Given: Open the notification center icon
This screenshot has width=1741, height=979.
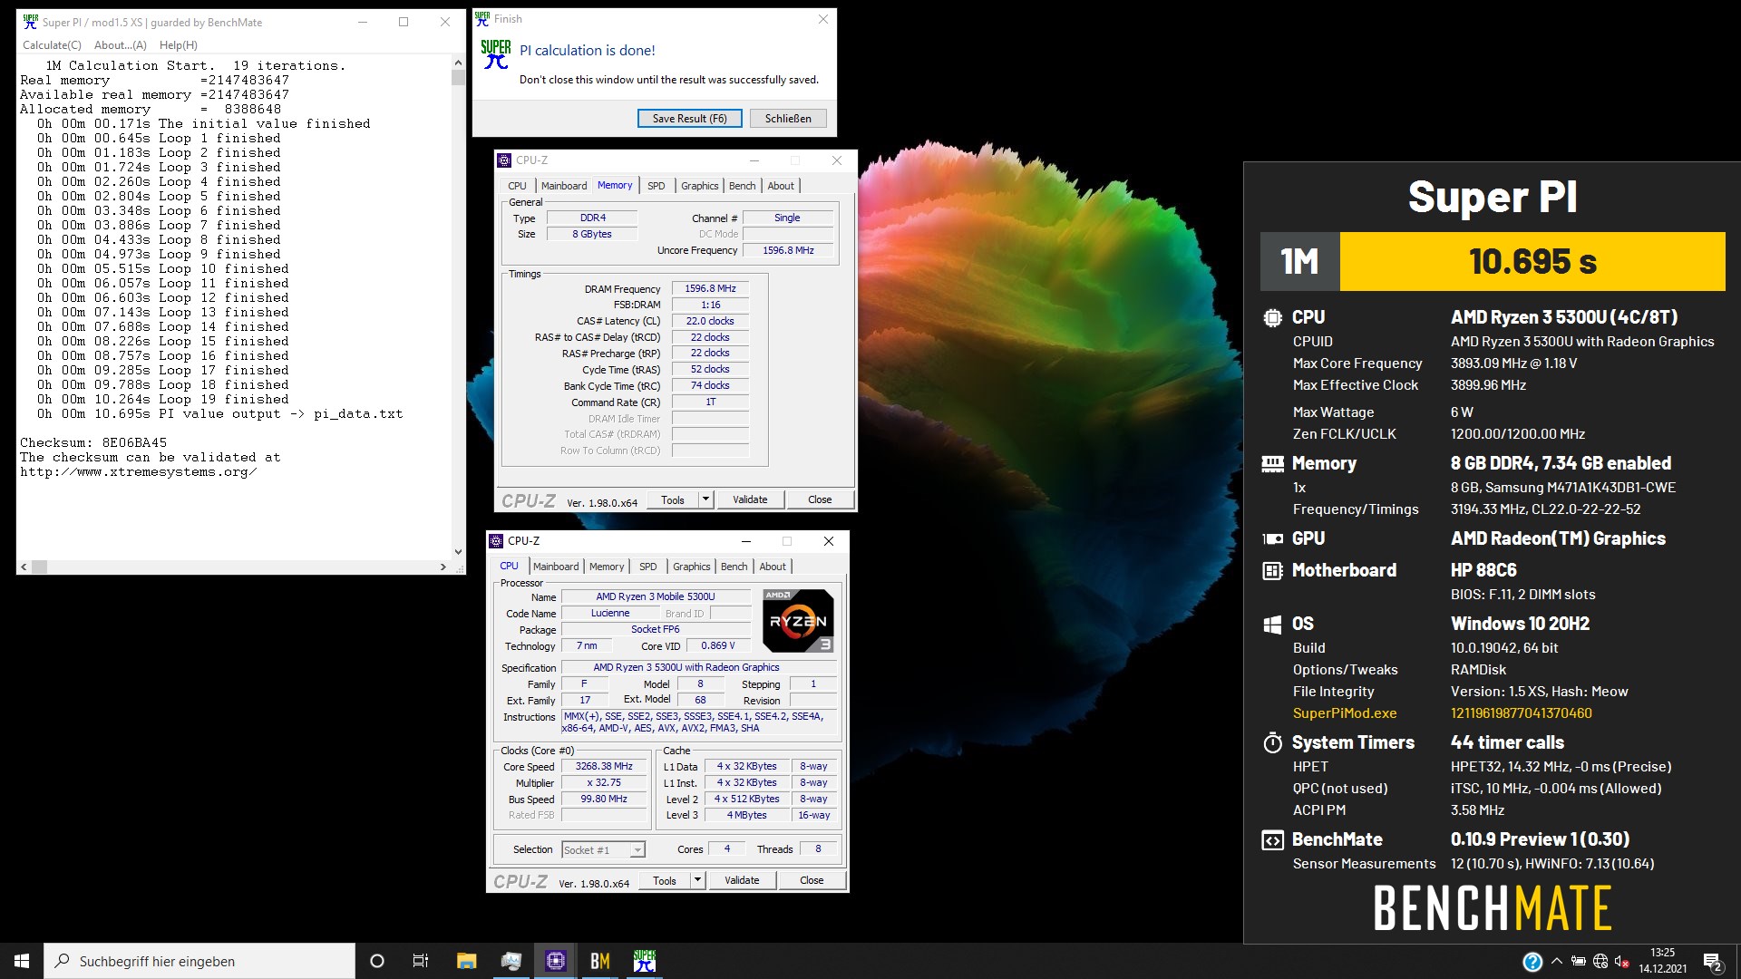Looking at the screenshot, I should point(1713,962).
